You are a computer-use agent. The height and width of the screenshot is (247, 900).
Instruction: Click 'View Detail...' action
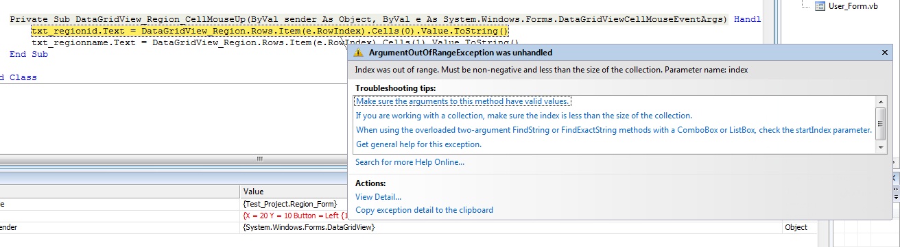[x=379, y=197]
